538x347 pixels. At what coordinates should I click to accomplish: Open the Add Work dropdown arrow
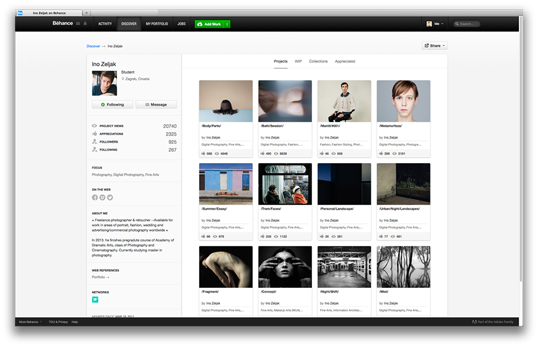tap(227, 24)
